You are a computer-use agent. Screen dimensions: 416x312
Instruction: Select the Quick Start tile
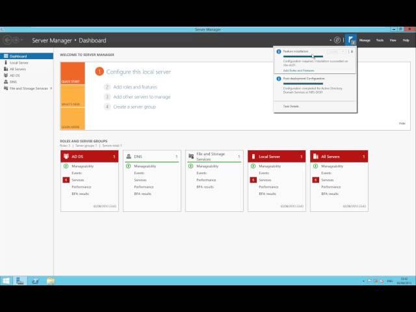[73, 73]
